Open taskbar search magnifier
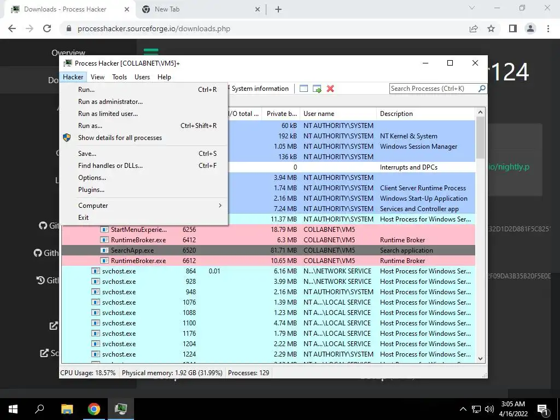Screen dimensions: 560x420 [x=39, y=409]
